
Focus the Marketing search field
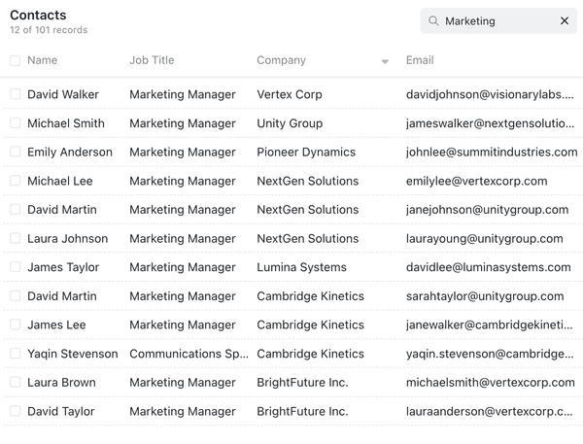[x=498, y=20]
